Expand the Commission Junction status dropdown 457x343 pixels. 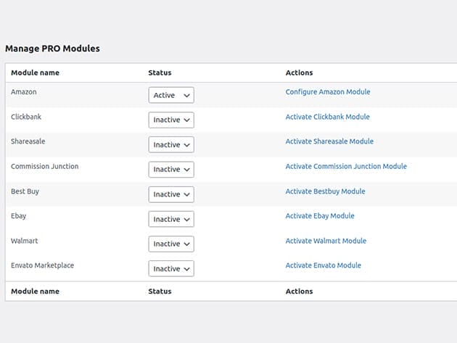171,169
